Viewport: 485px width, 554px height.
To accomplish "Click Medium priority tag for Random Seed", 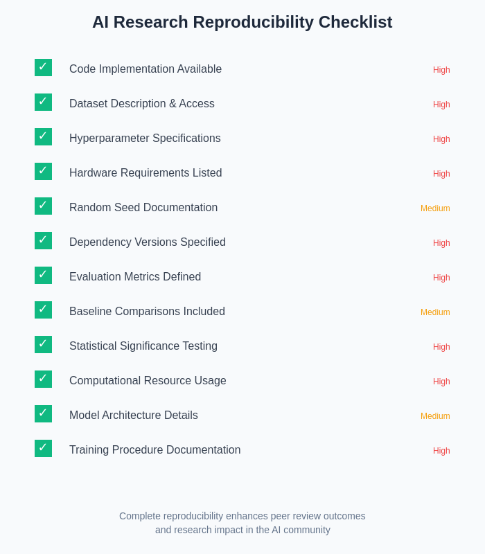I will coord(435,208).
